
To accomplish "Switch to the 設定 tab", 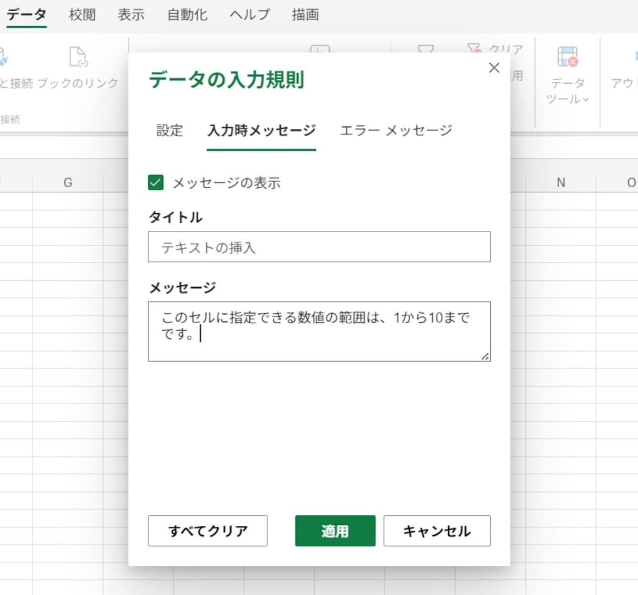I will pyautogui.click(x=169, y=131).
